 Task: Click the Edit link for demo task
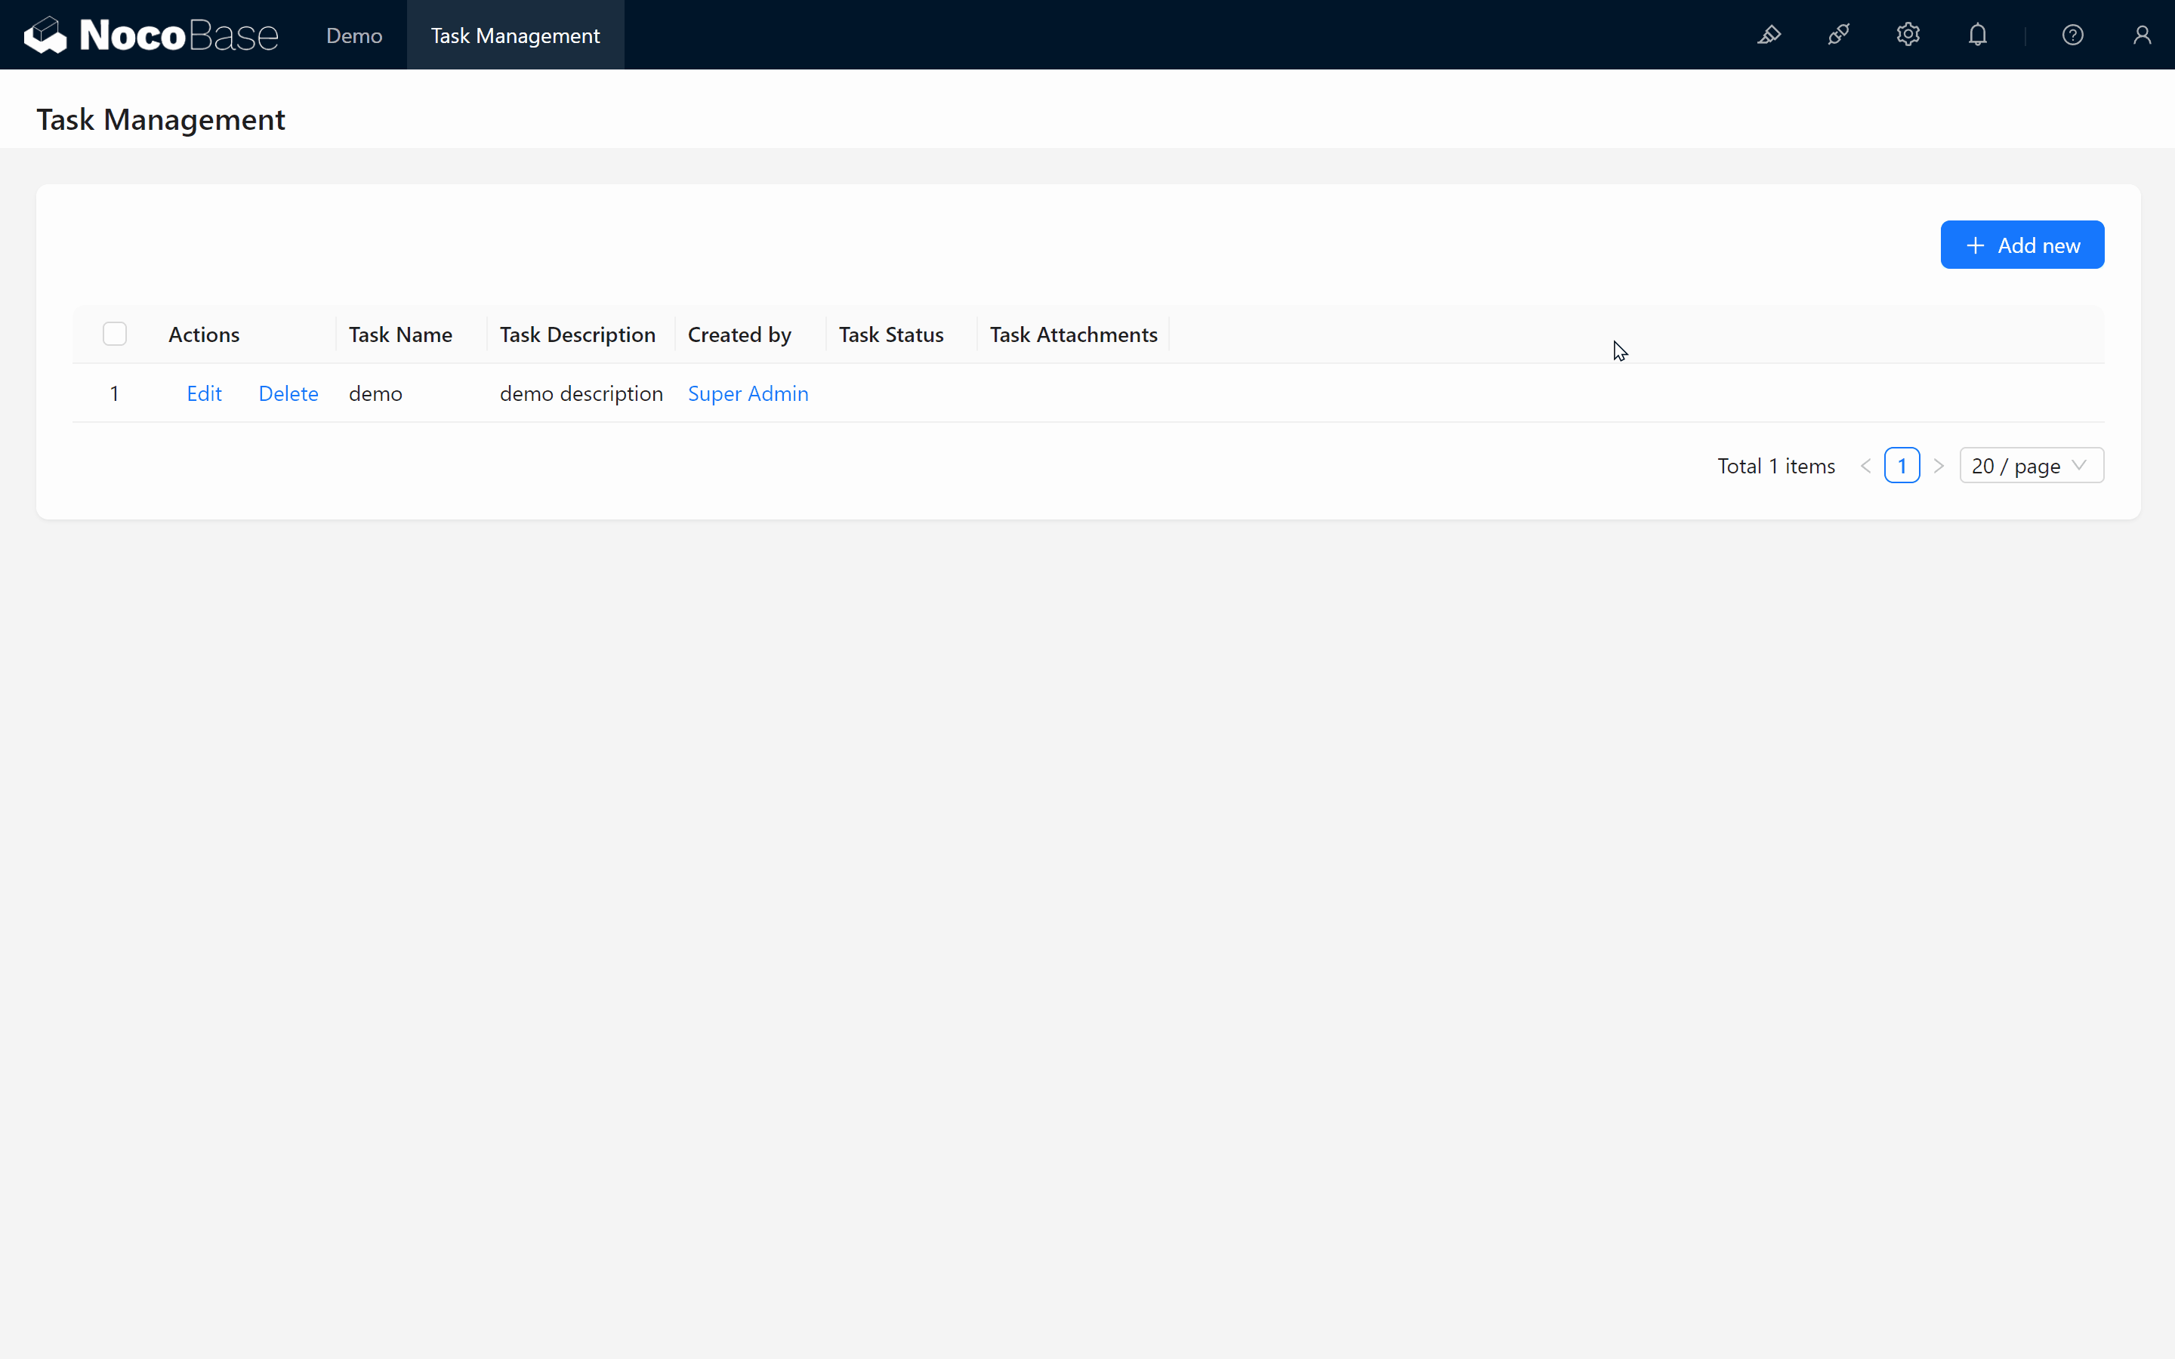205,393
